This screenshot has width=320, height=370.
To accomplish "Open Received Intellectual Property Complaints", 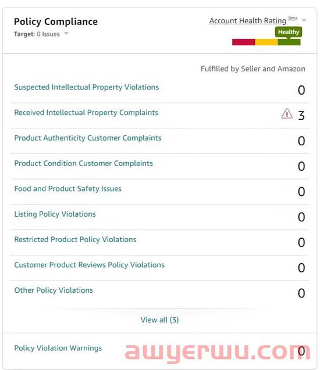I will [x=86, y=113].
